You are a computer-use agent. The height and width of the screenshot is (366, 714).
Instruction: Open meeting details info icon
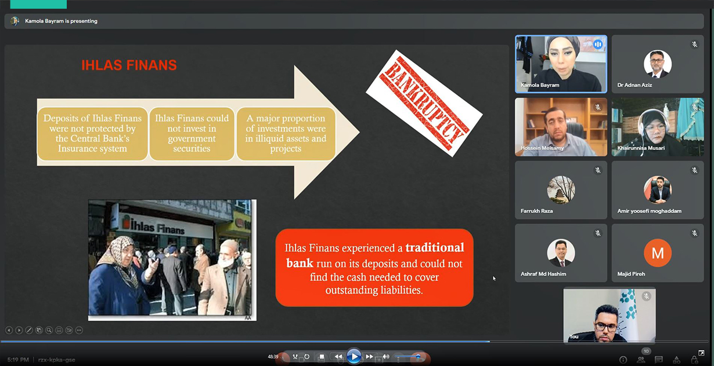(623, 360)
